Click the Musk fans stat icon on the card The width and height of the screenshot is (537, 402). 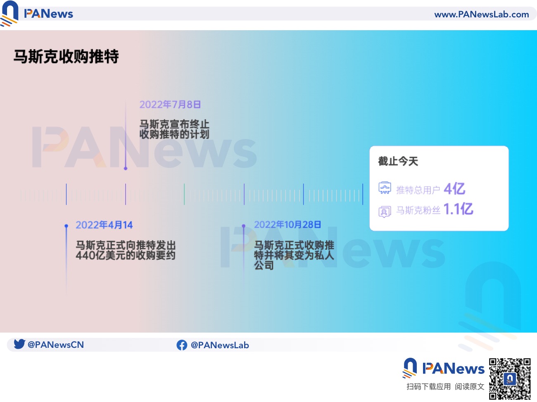coord(385,211)
